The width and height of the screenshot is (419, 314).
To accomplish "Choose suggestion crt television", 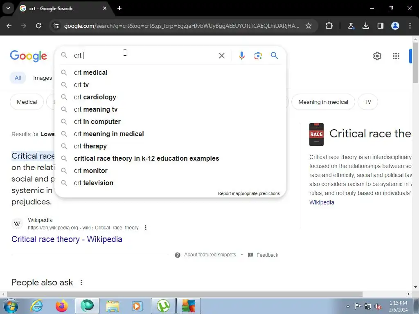I will [170, 183].
